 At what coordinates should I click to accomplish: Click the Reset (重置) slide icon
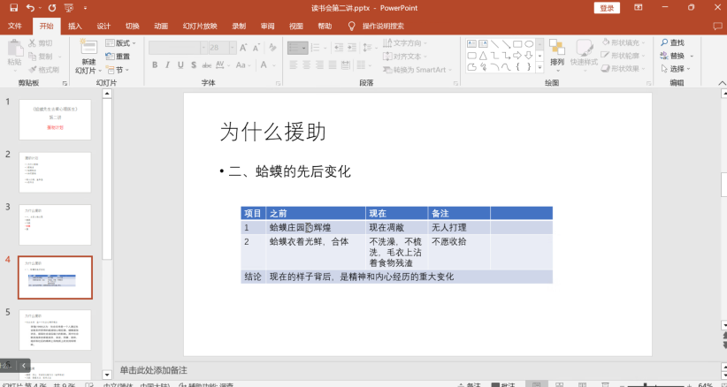(x=111, y=57)
